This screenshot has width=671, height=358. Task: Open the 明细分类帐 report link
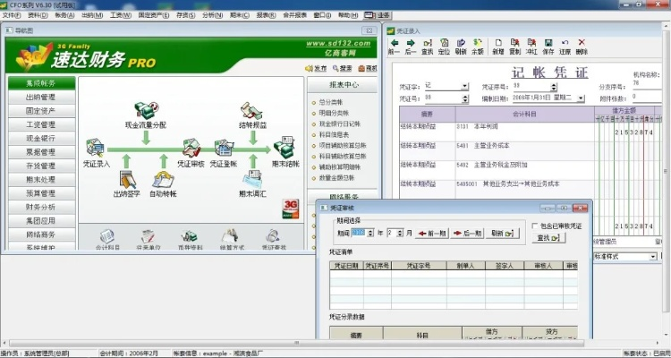pyautogui.click(x=334, y=113)
